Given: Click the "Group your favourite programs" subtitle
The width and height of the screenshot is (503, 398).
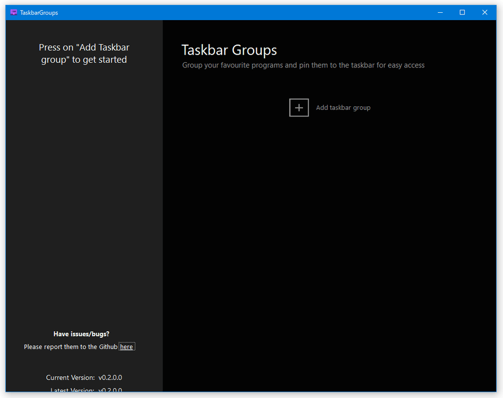Looking at the screenshot, I should (x=303, y=65).
